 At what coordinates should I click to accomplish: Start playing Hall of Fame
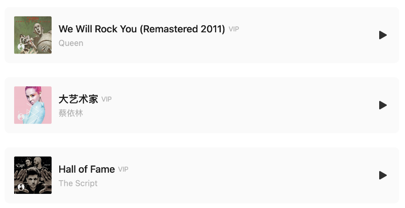click(383, 175)
